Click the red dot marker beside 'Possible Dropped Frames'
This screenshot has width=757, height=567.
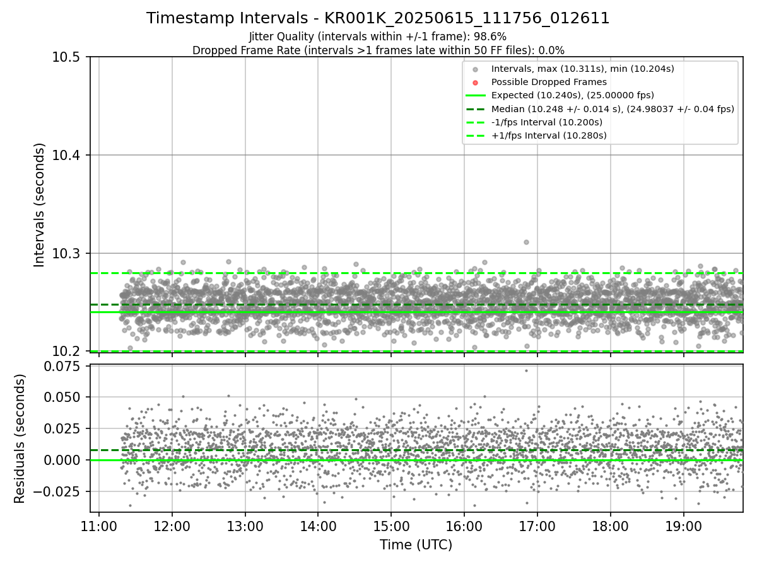pyautogui.click(x=476, y=83)
